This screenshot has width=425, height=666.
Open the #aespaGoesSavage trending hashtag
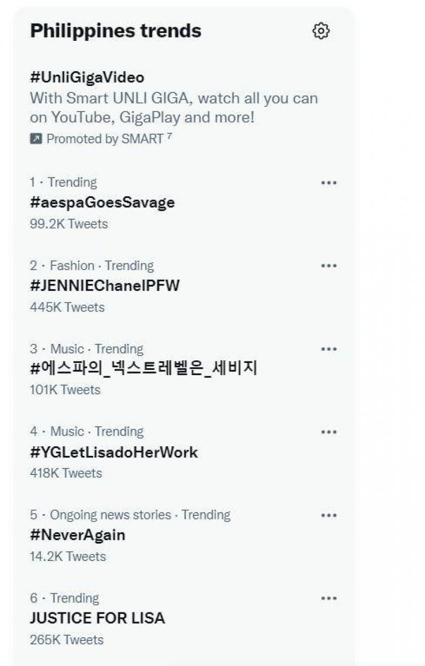[103, 203]
